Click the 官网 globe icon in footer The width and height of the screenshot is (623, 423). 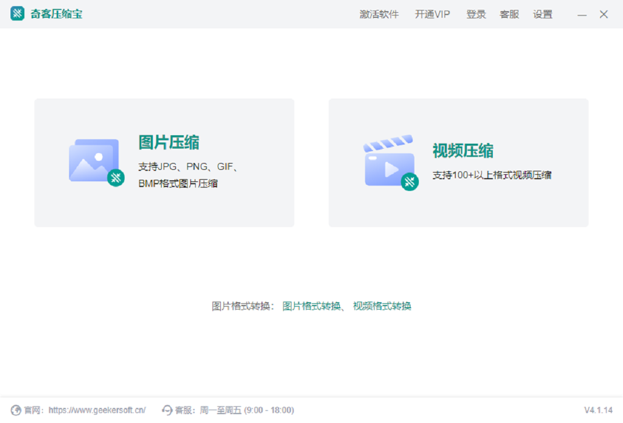coord(16,410)
